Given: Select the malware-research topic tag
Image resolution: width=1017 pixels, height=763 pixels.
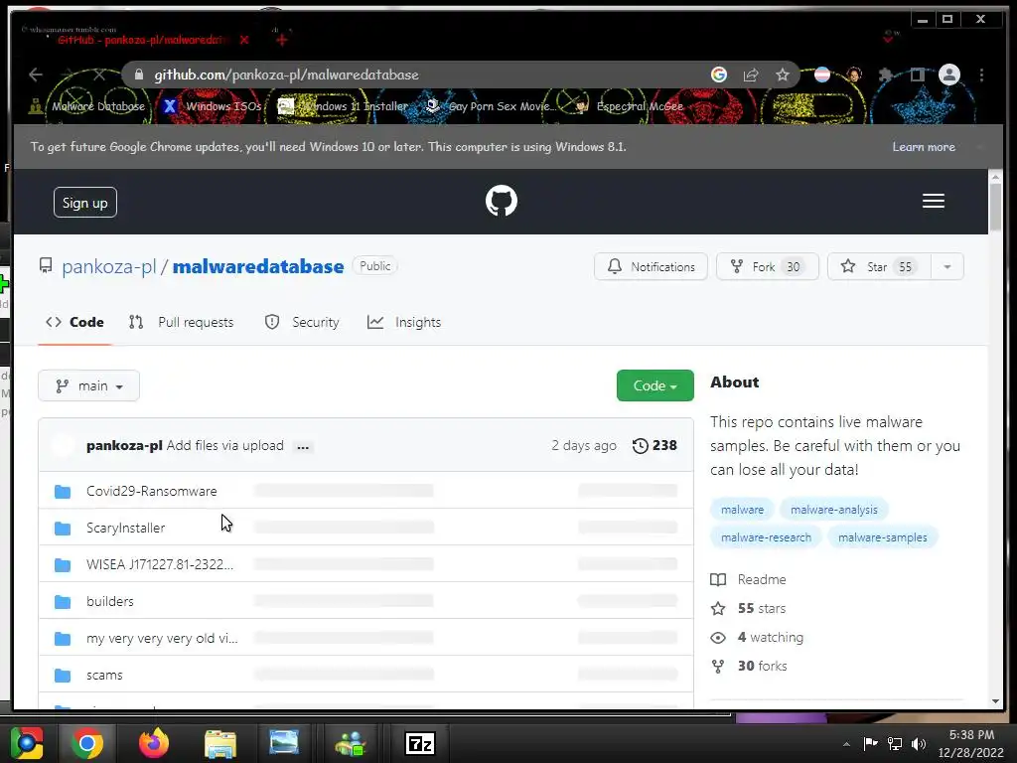Looking at the screenshot, I should (766, 537).
